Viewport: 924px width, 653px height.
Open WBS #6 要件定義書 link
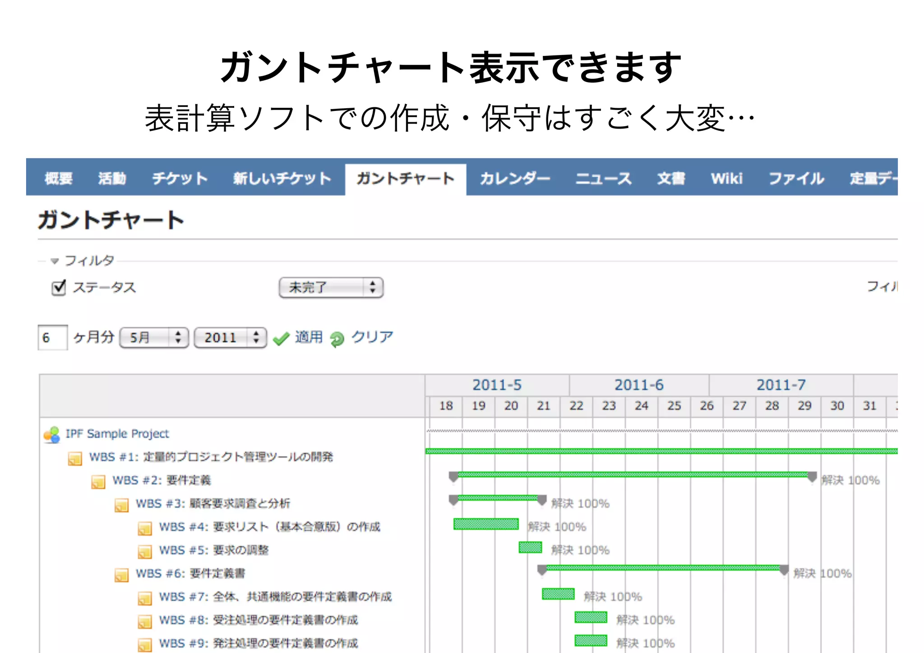point(190,574)
